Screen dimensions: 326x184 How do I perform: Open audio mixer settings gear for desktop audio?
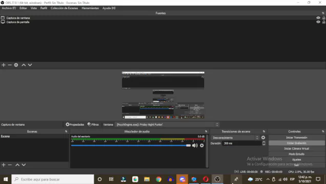[202, 146]
